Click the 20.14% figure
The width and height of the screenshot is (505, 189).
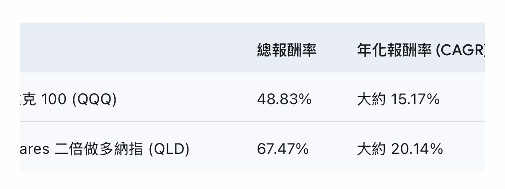(x=416, y=149)
